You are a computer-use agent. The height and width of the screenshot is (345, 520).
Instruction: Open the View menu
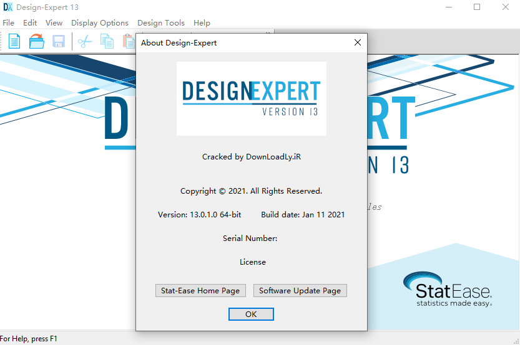tap(54, 23)
